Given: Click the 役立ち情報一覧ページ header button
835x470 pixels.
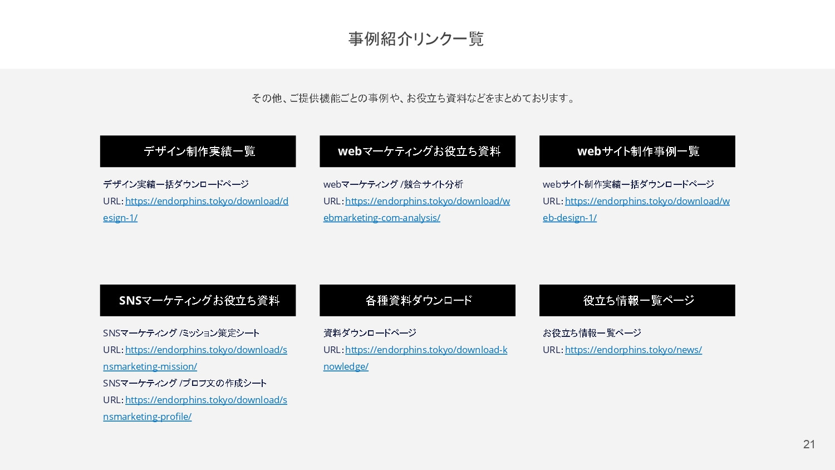Looking at the screenshot, I should [637, 300].
